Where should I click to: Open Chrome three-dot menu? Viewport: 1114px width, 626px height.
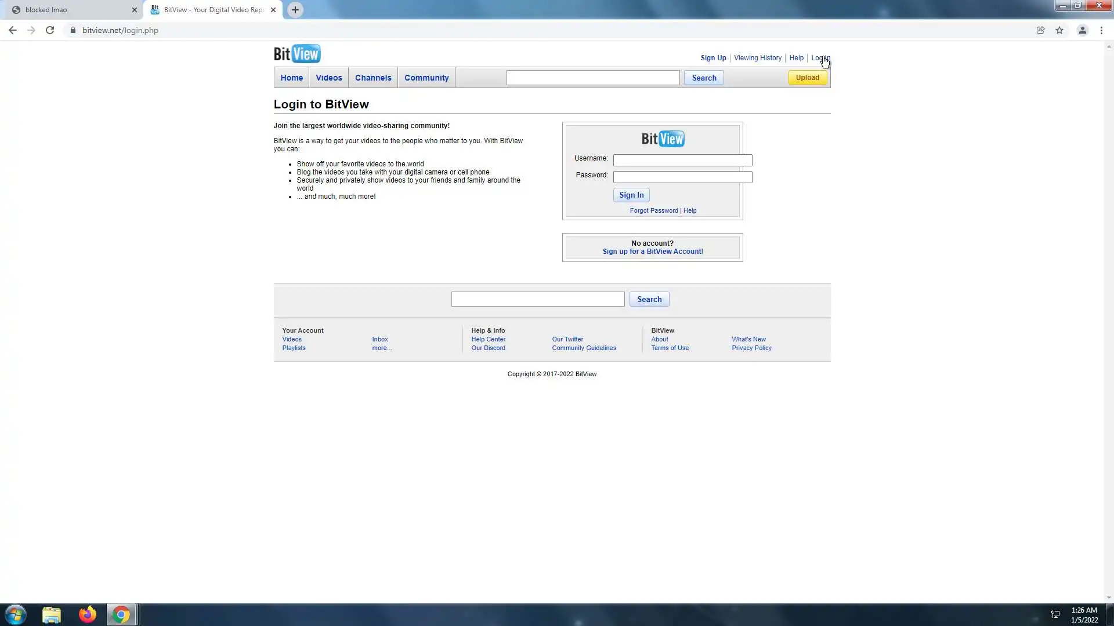(x=1101, y=30)
